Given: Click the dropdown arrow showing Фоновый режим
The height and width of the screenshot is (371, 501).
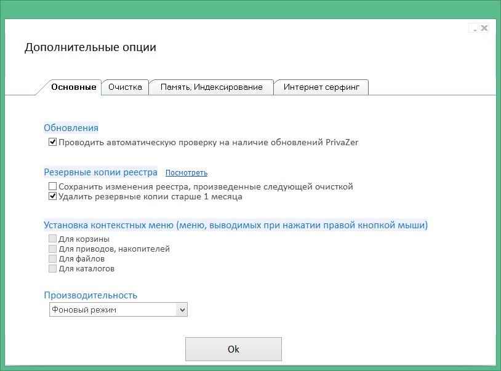Looking at the screenshot, I should (x=182, y=309).
